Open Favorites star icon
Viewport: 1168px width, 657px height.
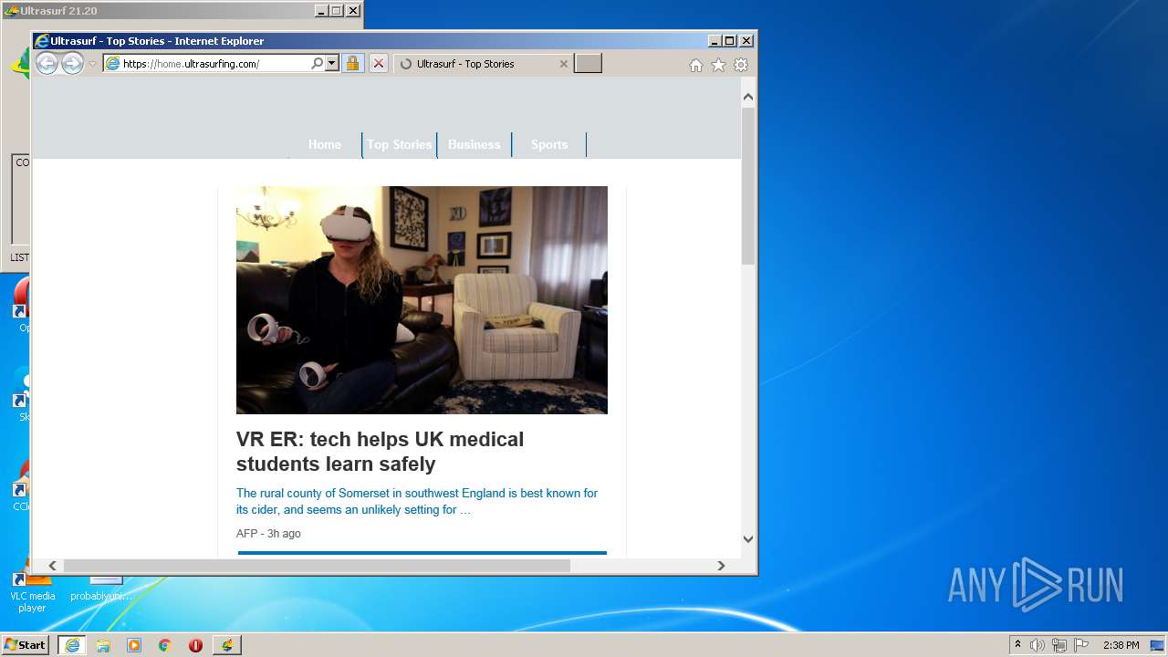point(718,65)
